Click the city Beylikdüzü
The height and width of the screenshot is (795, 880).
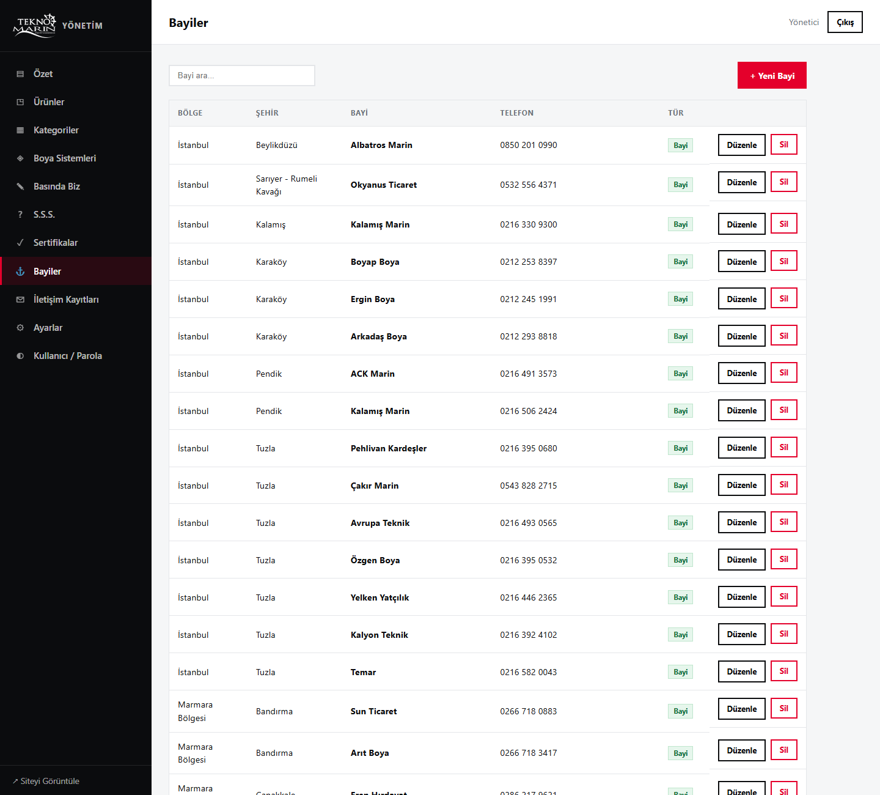277,145
